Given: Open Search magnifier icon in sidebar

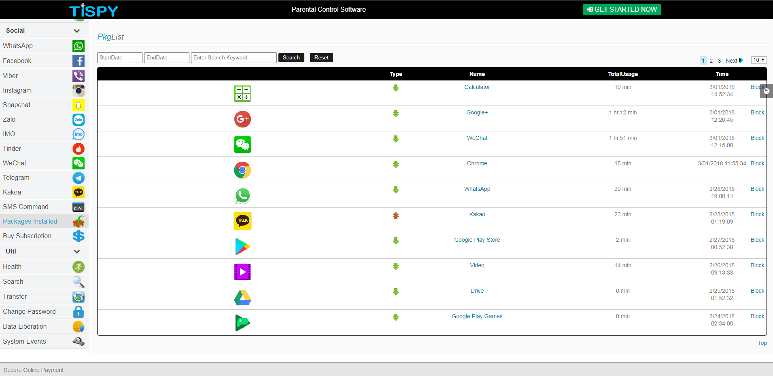Looking at the screenshot, I should pos(79,282).
